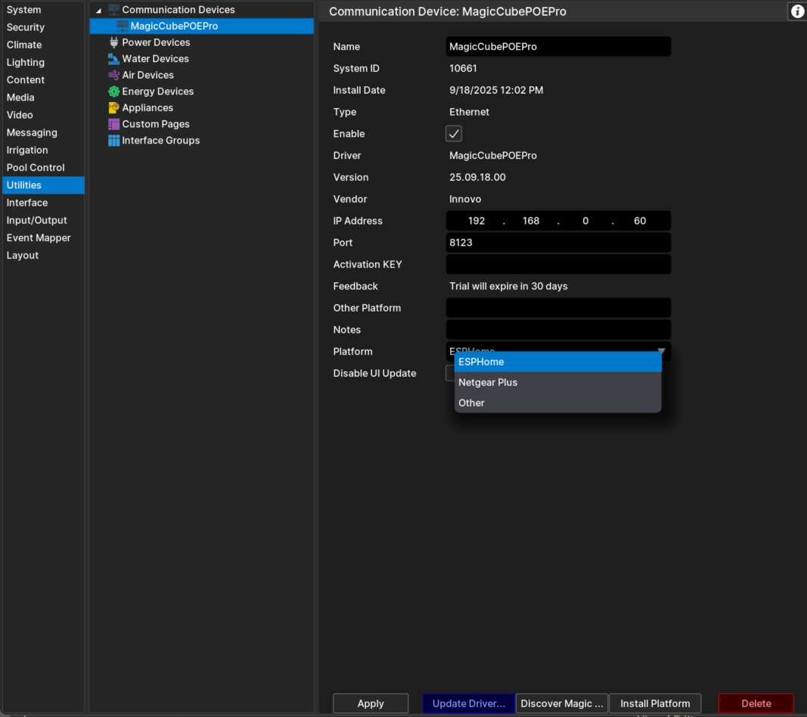Select MagicCubePOEPro in device tree
This screenshot has width=807, height=717.
[x=174, y=26]
